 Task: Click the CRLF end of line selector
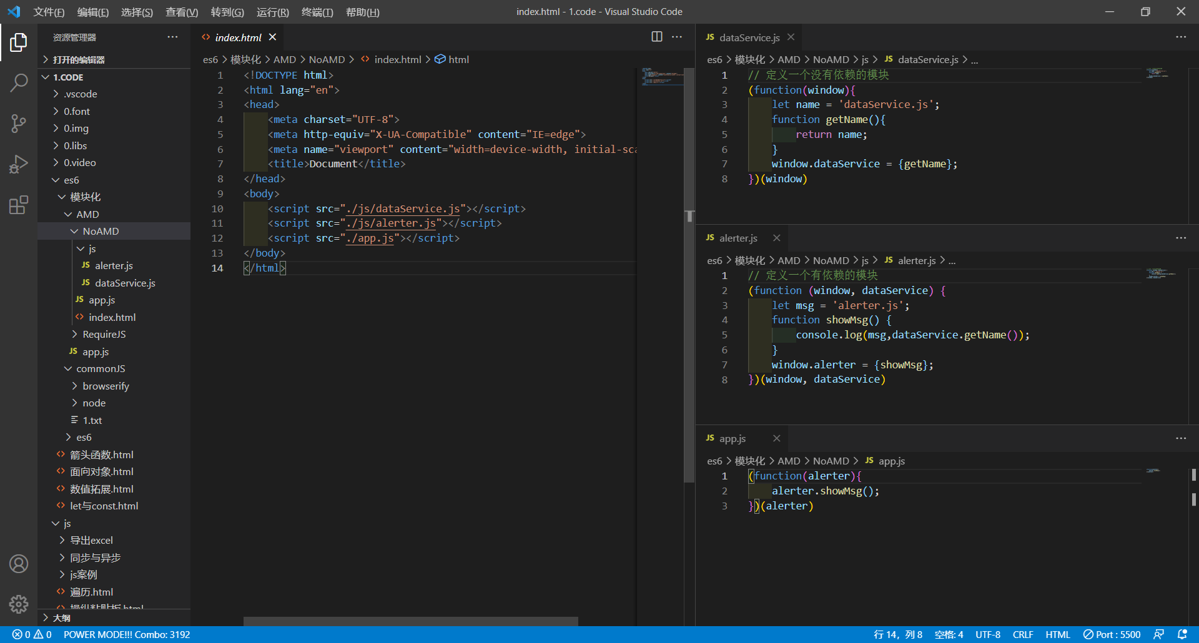(x=1023, y=634)
